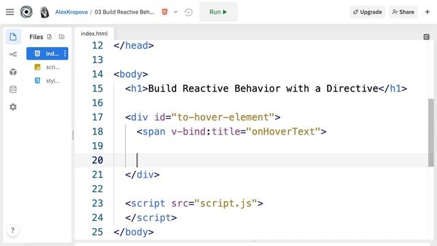Open the user avatar profile

(x=44, y=12)
